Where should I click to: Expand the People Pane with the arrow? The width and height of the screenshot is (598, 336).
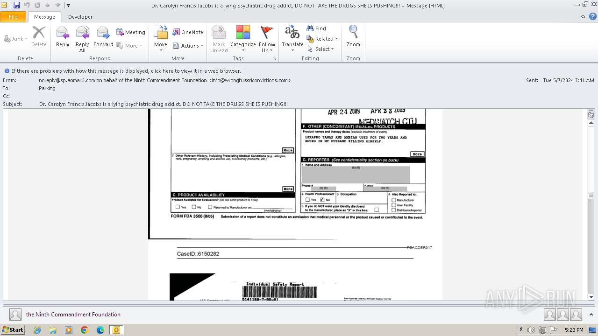[591, 315]
